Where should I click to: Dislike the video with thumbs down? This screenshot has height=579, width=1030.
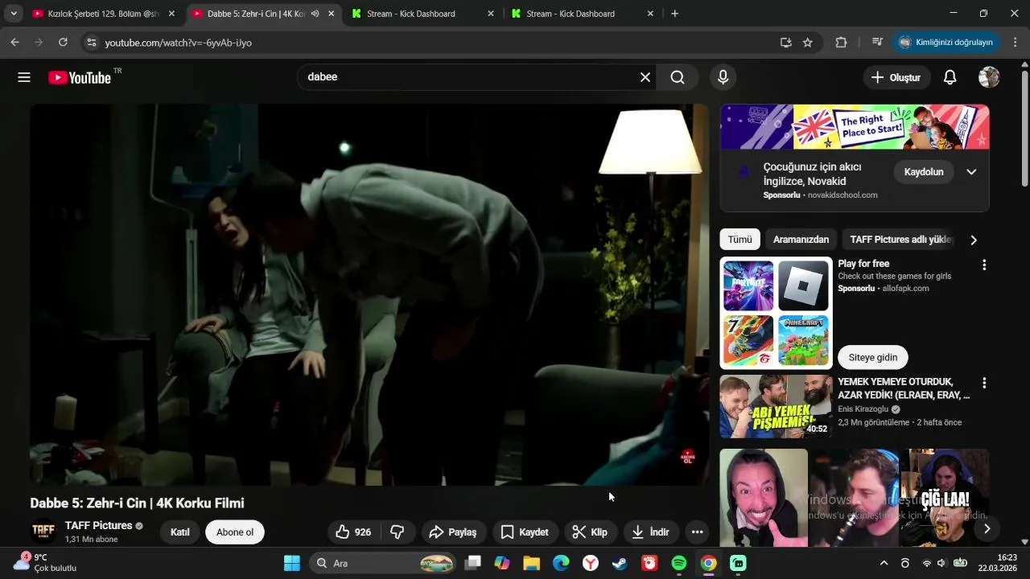click(x=398, y=532)
